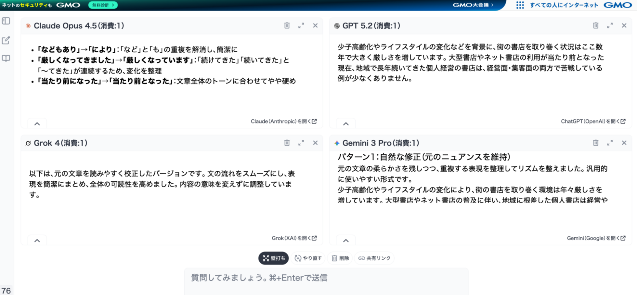Select the 壁打ち mode button
637x295 pixels.
(273, 258)
